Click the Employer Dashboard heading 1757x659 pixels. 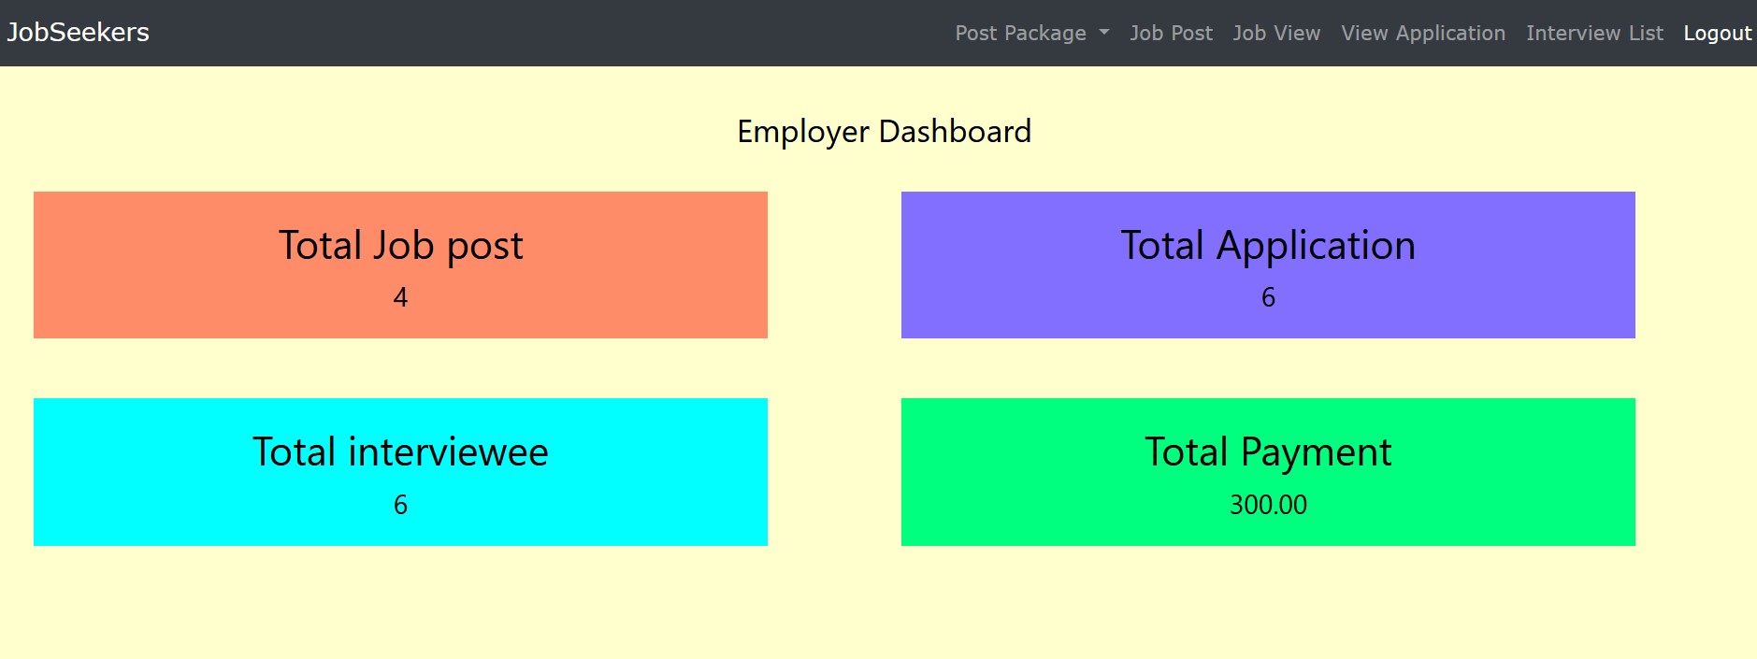(x=884, y=132)
